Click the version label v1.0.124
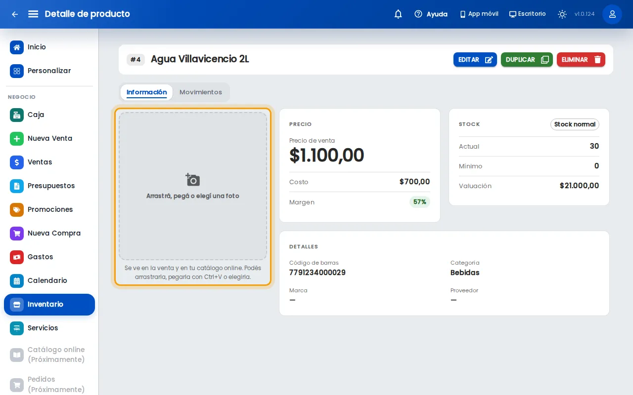 [585, 14]
